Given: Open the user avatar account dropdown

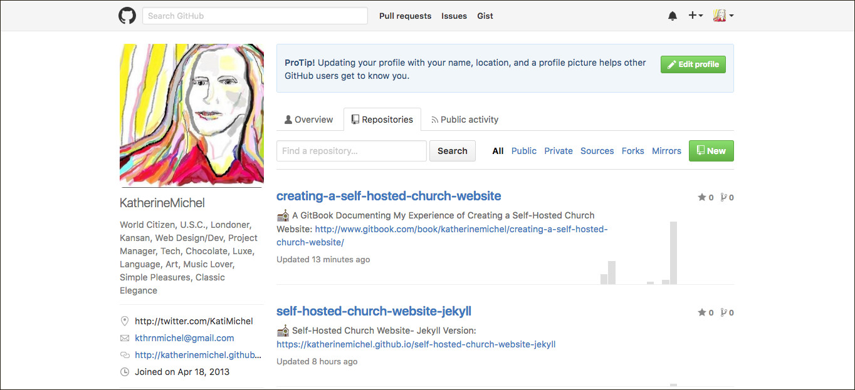Looking at the screenshot, I should point(723,16).
